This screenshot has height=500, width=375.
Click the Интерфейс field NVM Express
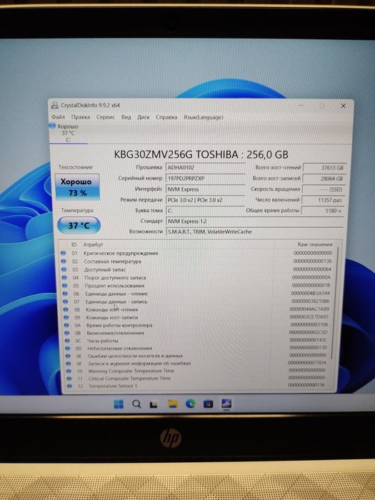pos(206,189)
